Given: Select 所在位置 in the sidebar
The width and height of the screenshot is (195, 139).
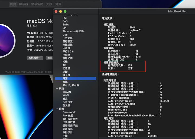Looking at the screenshot, I should pyautogui.click(x=67, y=102).
